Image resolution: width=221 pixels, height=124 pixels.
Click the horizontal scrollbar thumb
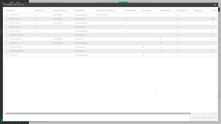pos(98,113)
